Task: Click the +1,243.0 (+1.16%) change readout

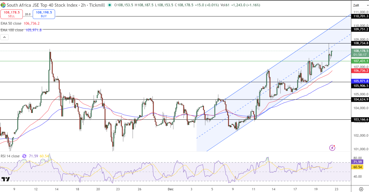Action: 245,5
